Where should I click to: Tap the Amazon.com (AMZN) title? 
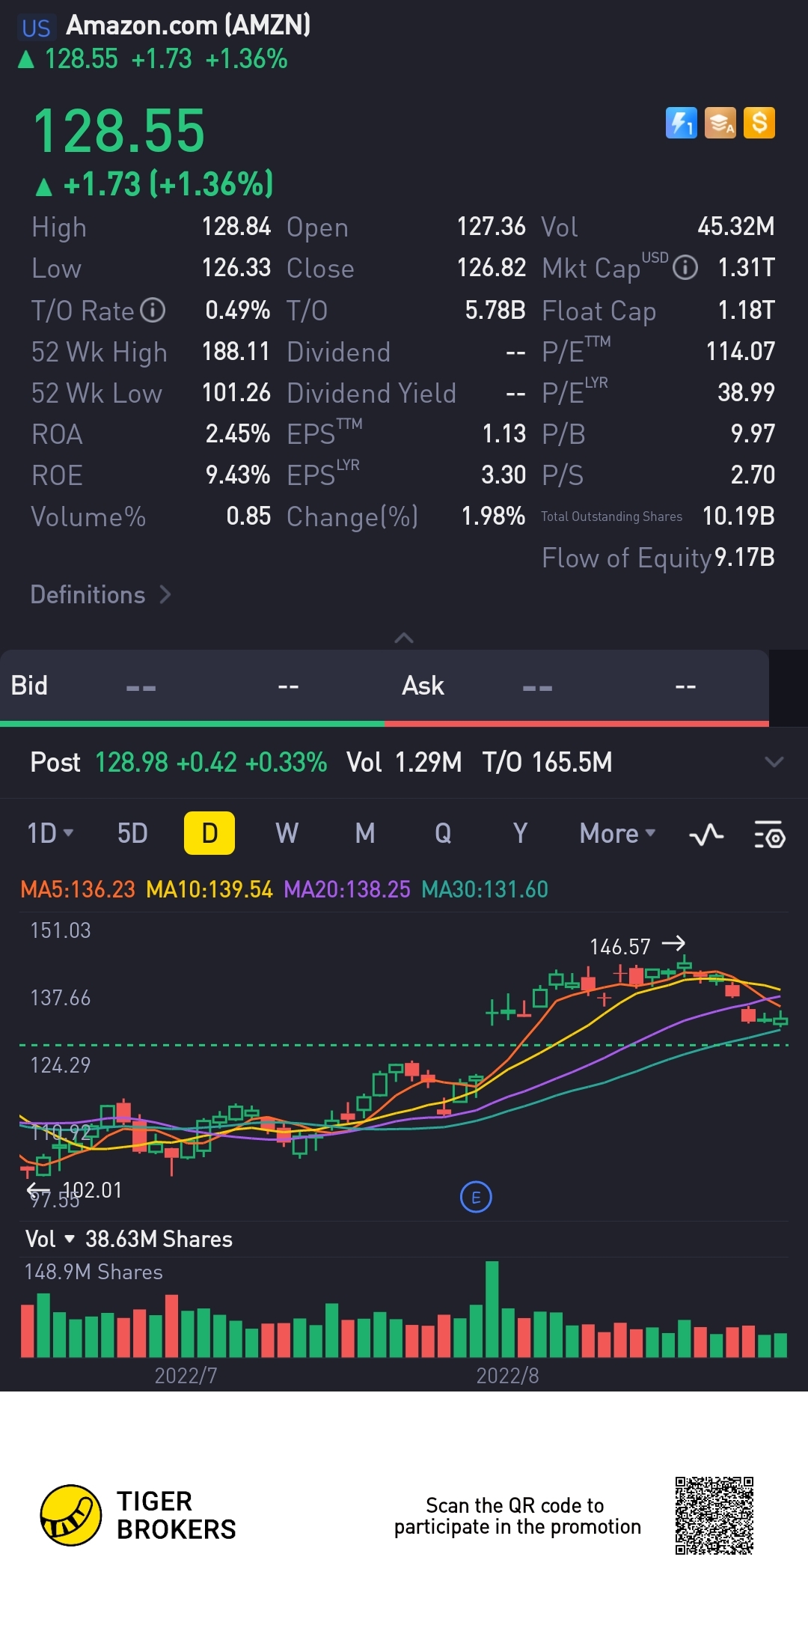(x=189, y=25)
